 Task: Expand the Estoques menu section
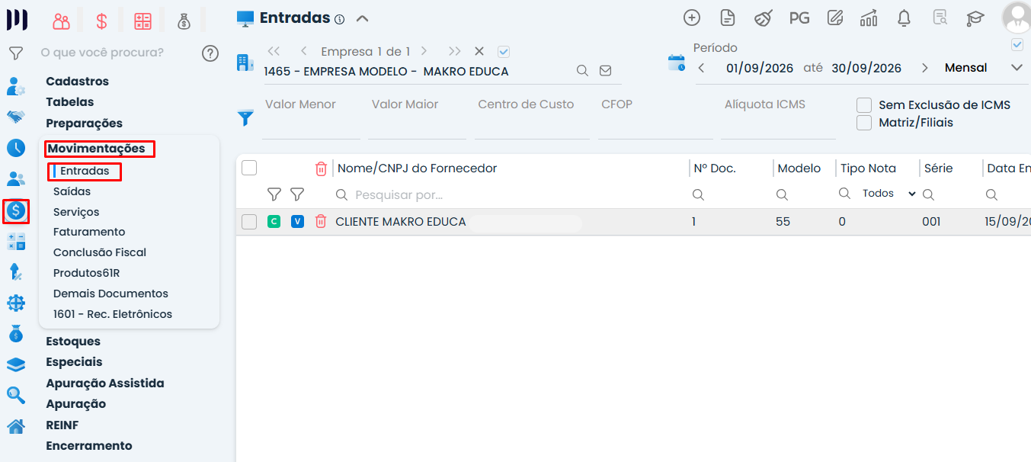(x=73, y=342)
